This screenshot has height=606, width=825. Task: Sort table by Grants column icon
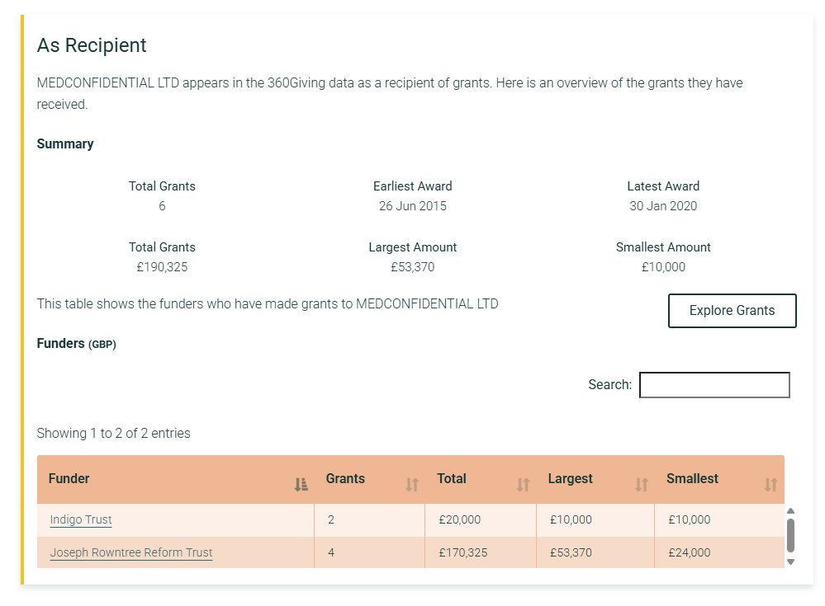(412, 484)
